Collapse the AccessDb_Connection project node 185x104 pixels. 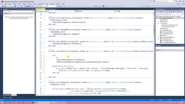pyautogui.click(x=157, y=18)
